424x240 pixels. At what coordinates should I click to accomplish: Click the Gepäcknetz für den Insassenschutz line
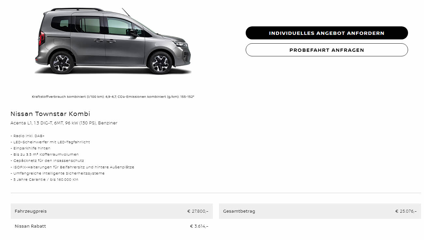point(47,161)
